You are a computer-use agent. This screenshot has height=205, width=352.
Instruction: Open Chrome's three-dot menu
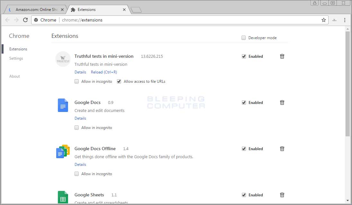(x=345, y=20)
